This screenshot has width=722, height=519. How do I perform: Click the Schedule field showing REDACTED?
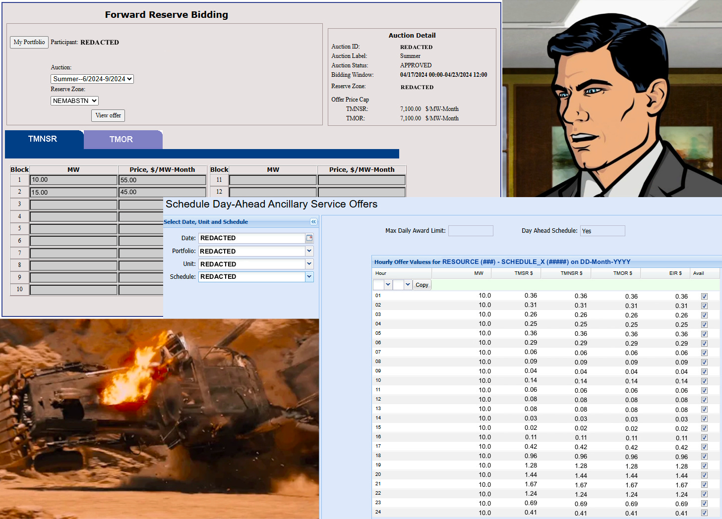click(x=252, y=277)
